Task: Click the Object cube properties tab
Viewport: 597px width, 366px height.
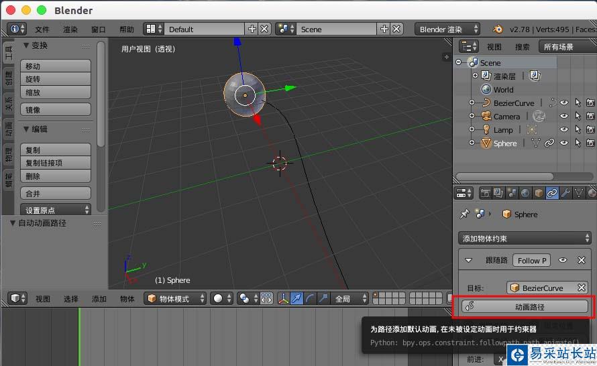Action: (x=539, y=193)
